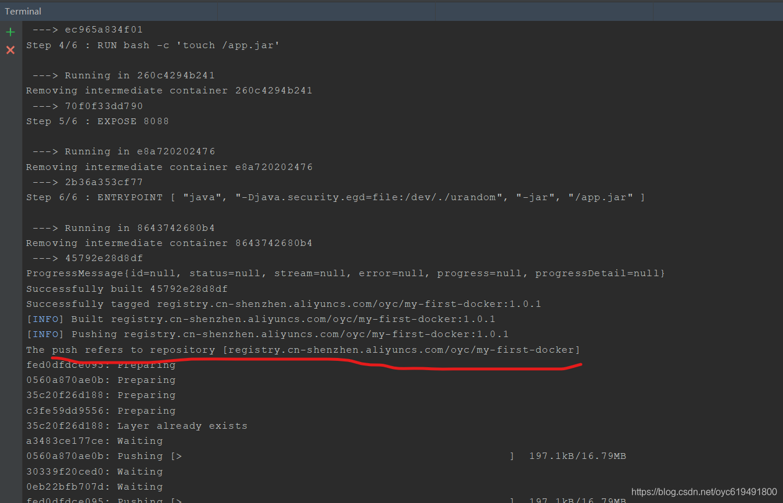
Task: Click the '[INFO] Built registry' line
Action: point(261,319)
